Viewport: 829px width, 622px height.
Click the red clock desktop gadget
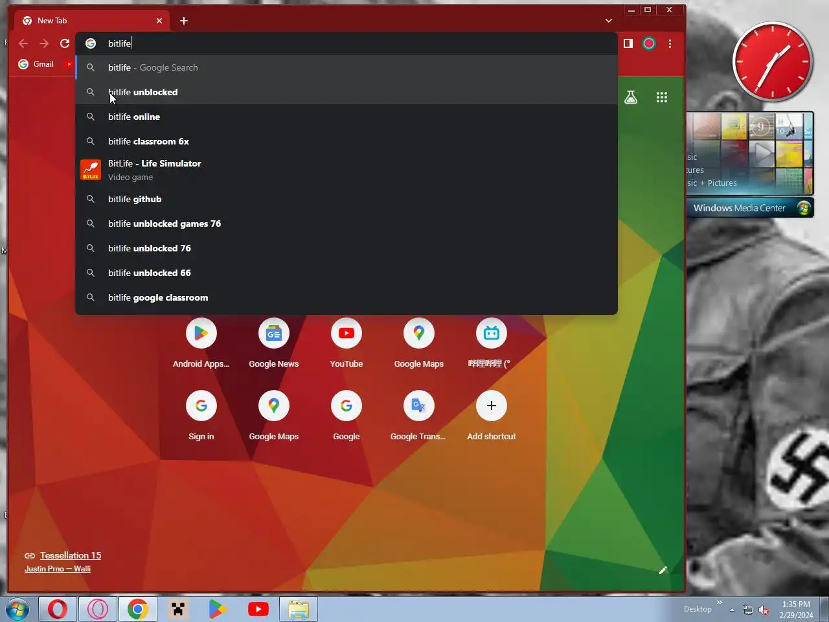click(x=773, y=62)
